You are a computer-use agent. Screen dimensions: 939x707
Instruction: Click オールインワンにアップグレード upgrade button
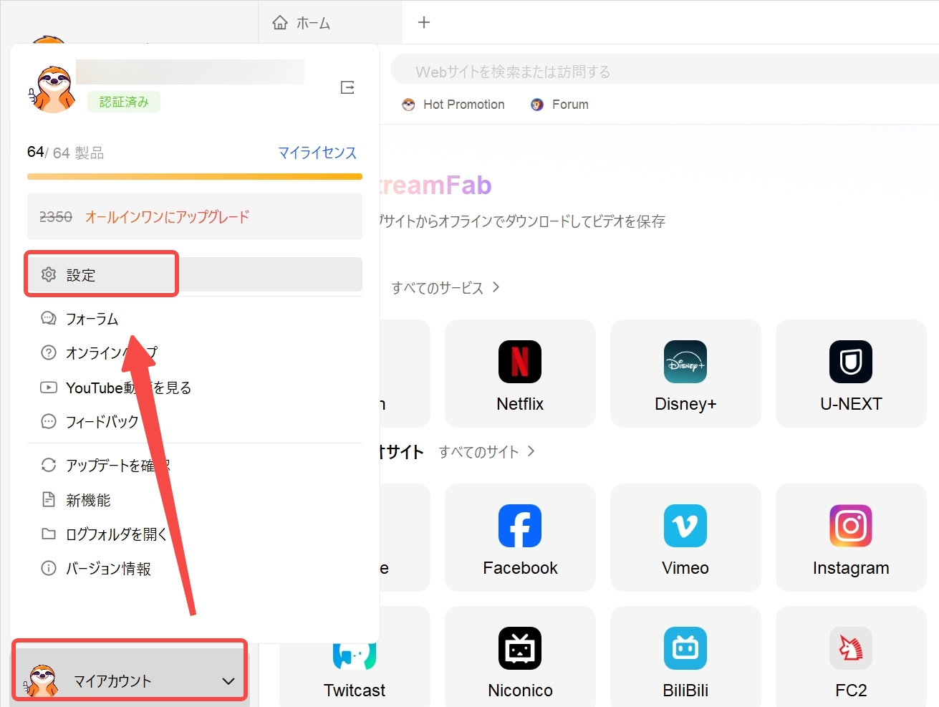(x=195, y=216)
